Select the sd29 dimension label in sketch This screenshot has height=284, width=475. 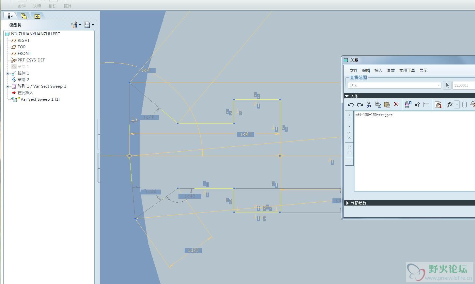[x=193, y=250]
